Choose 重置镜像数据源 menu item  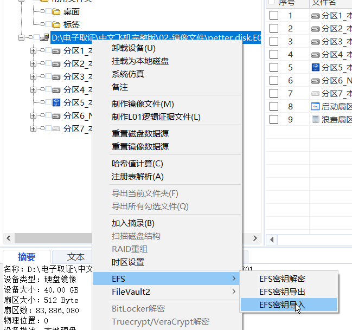coord(168,147)
